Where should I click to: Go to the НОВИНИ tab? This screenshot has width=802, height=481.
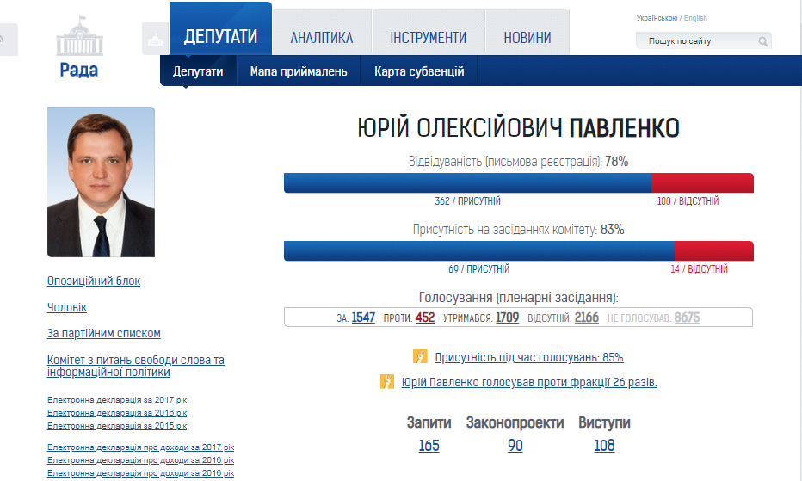(x=527, y=32)
